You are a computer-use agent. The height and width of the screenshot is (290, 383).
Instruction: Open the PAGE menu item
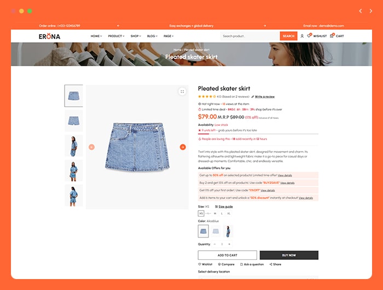169,36
